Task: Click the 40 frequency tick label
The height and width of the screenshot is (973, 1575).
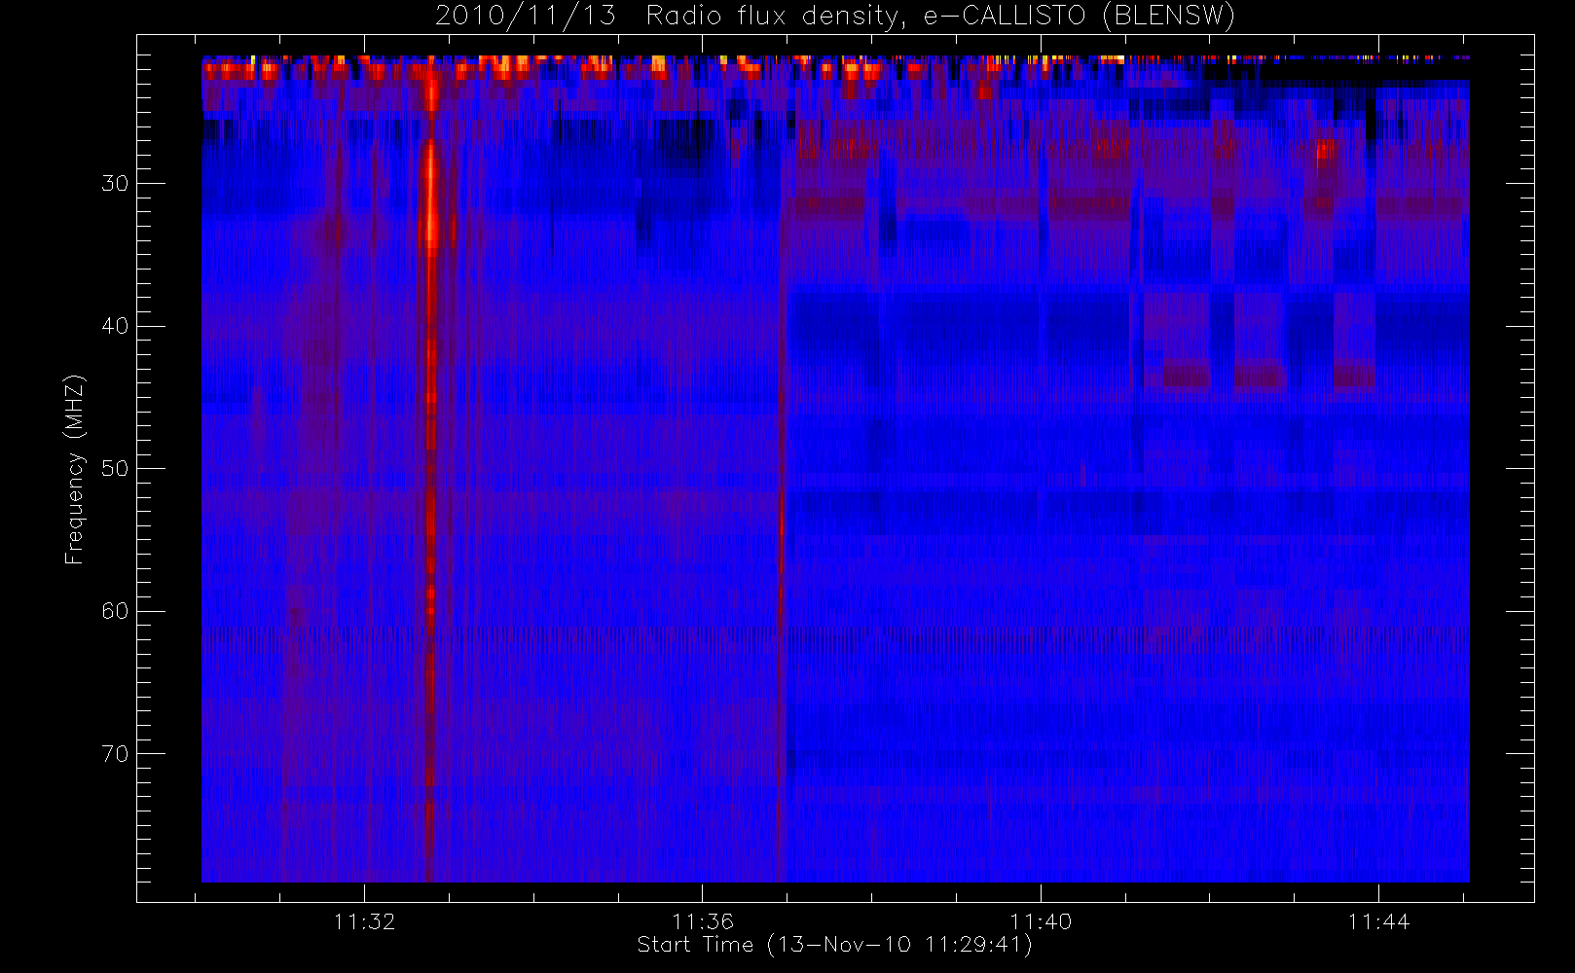Action: (115, 326)
